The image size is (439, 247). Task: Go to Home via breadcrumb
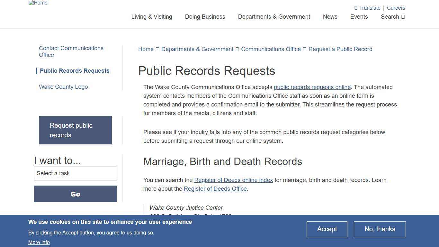(146, 49)
